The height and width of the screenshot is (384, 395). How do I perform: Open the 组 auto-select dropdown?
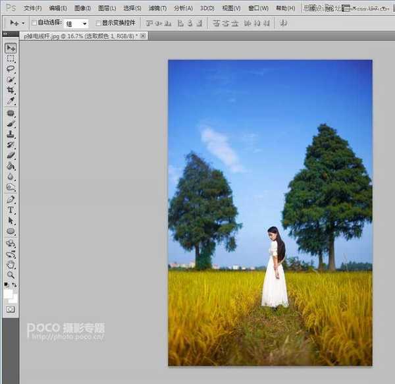(x=76, y=23)
